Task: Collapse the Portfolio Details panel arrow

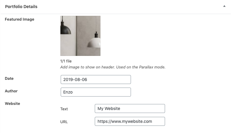Action: click(224, 6)
